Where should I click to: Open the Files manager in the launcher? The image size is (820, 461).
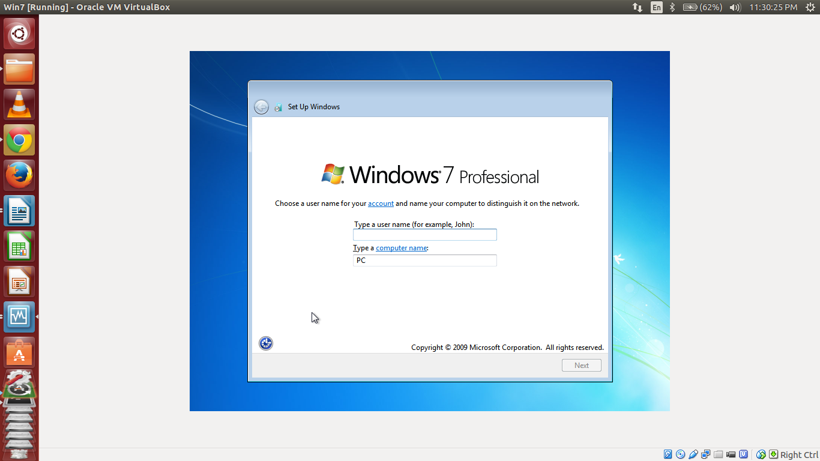tap(19, 69)
